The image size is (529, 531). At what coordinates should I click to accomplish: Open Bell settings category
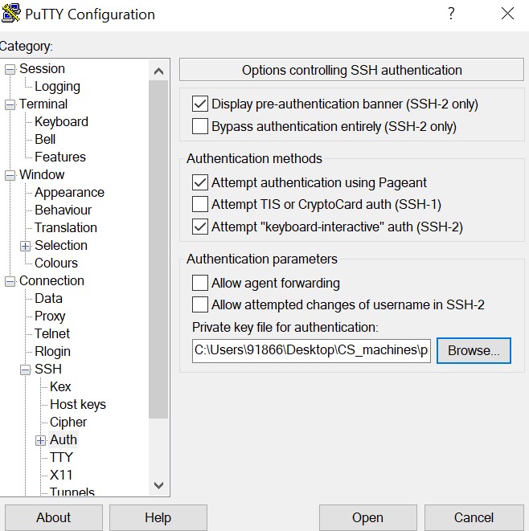point(45,140)
